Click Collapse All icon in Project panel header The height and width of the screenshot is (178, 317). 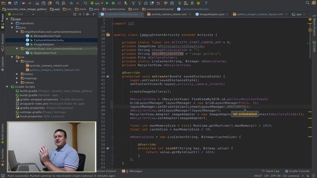coord(80,14)
